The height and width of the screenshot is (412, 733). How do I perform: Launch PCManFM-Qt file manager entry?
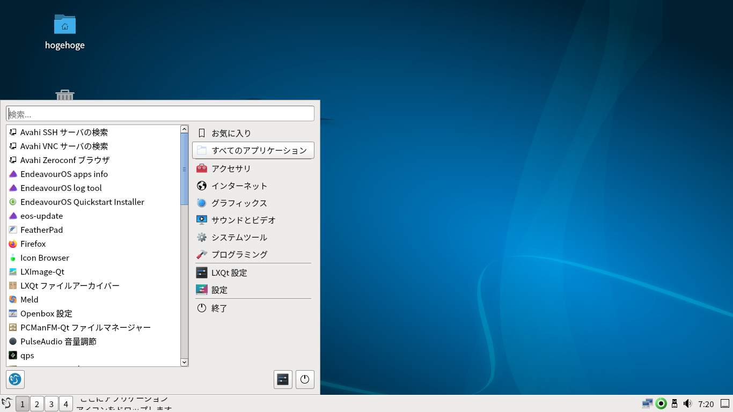[x=85, y=328]
